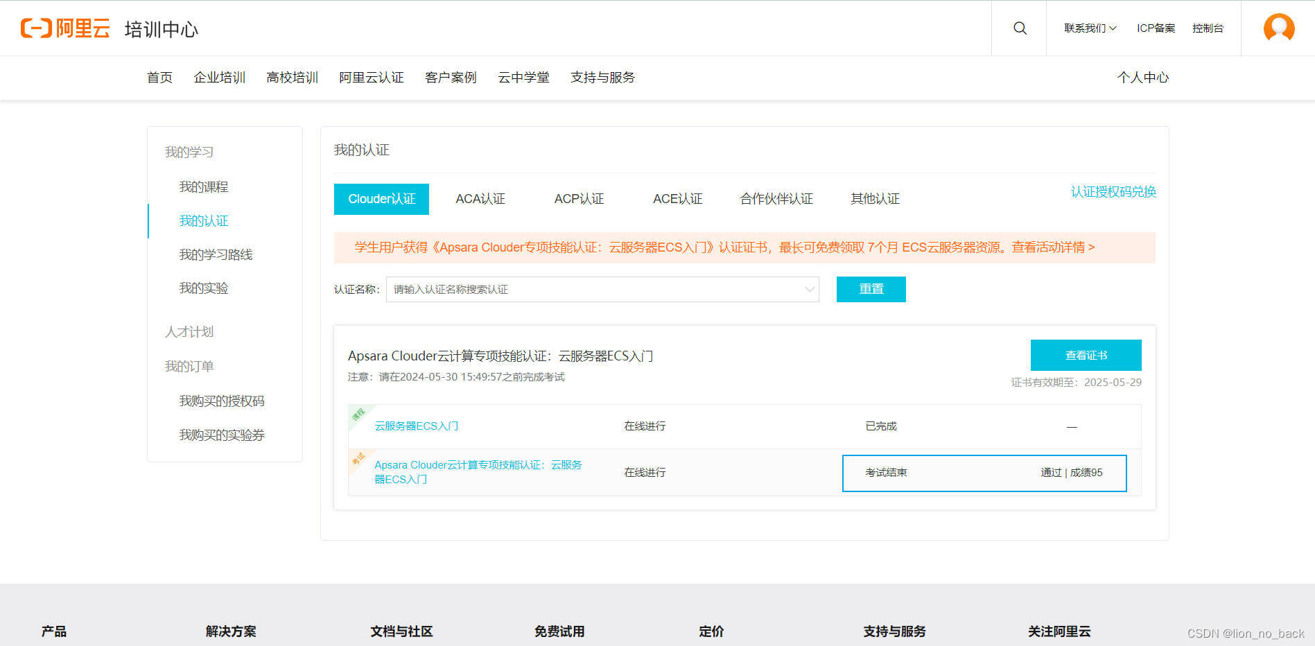Viewport: 1315px width, 646px height.
Task: Open 首页 in the navigation bar
Action: [x=159, y=78]
